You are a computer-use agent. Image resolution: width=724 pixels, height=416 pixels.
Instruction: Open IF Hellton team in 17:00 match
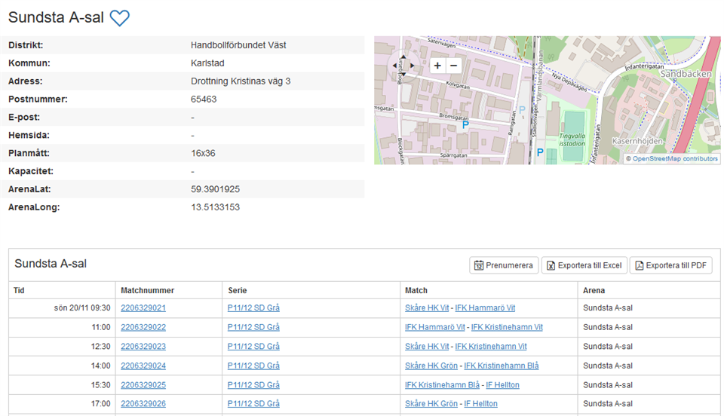point(480,404)
